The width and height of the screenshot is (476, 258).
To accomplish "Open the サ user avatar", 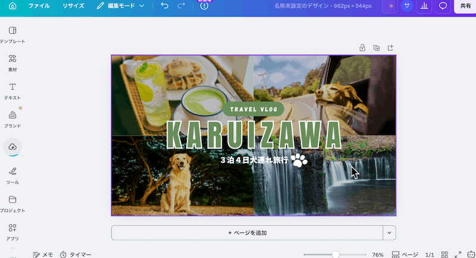I will pyautogui.click(x=407, y=6).
